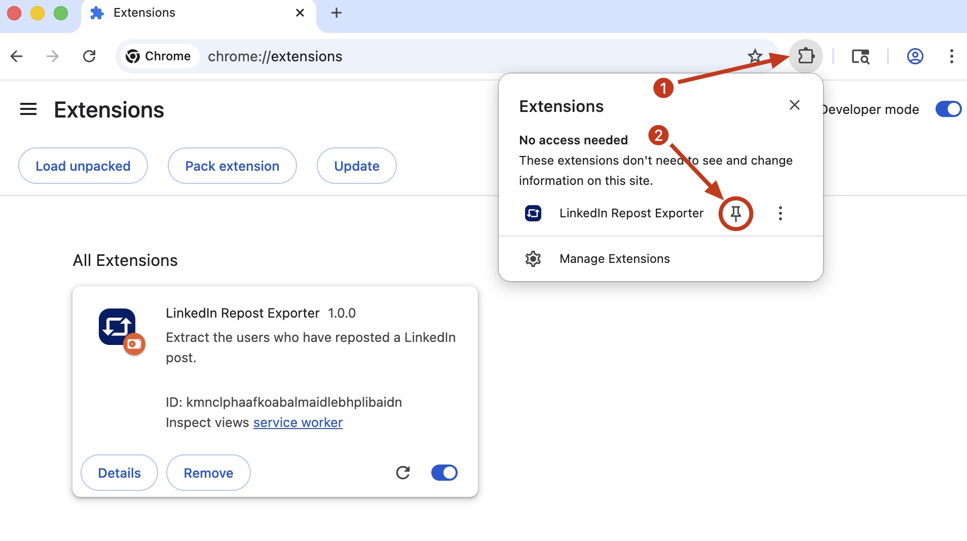The image size is (967, 541).
Task: Open the Extensions puzzle icon in toolbar
Action: click(806, 56)
